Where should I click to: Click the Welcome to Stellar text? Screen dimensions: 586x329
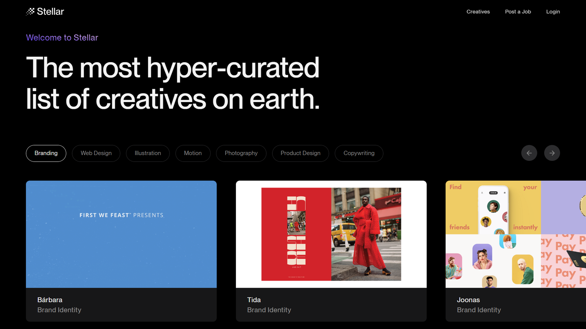click(x=62, y=38)
